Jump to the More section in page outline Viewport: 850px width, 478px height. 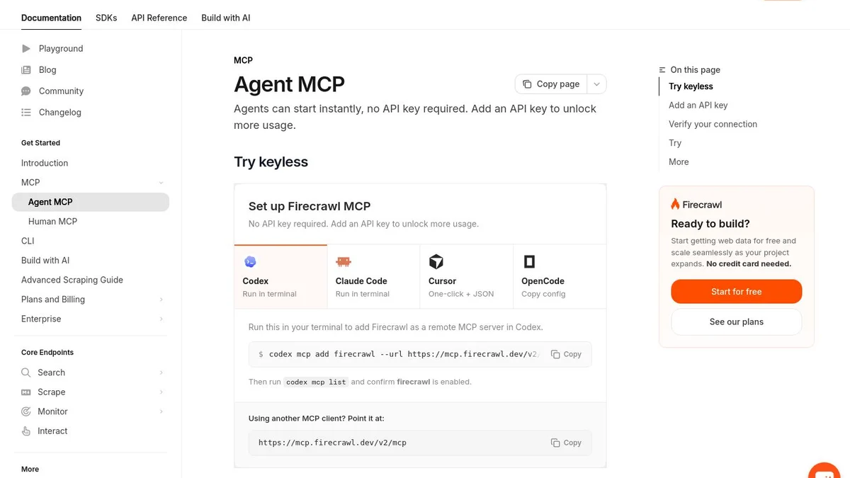[x=679, y=162]
